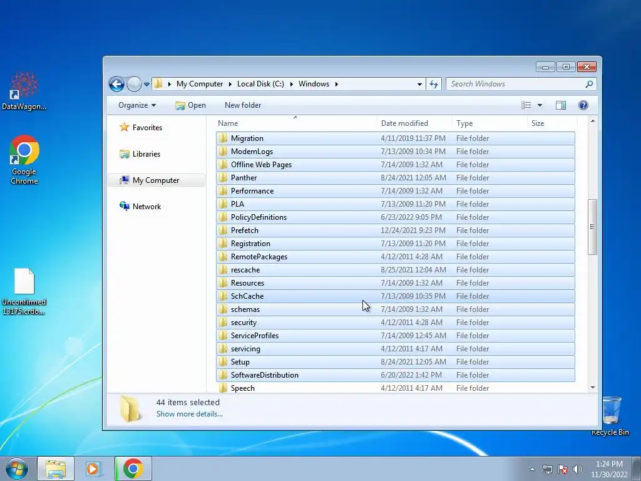
Task: Click the search magnifier icon
Action: 589,84
